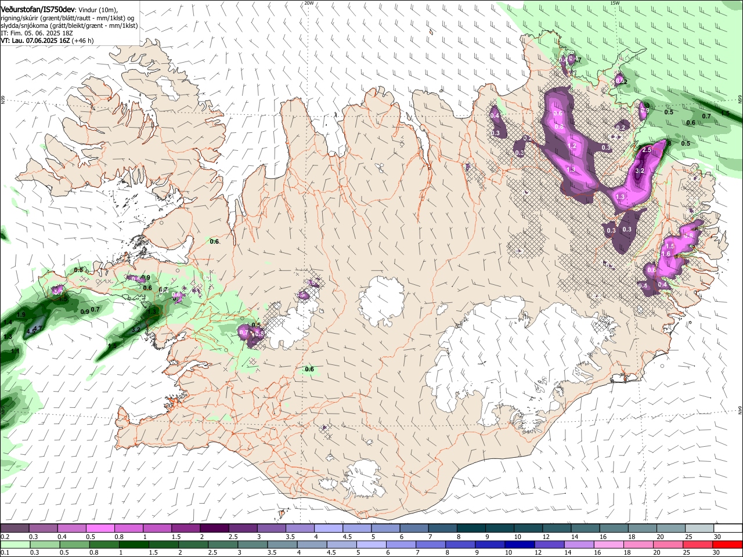Pick the bright pink snow swatch between 0.5 and 0.8
This screenshot has height=557, width=743.
pos(101,529)
